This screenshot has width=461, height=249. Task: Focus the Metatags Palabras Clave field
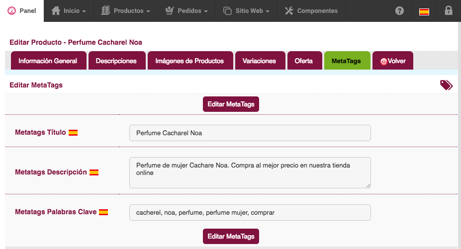(x=250, y=213)
